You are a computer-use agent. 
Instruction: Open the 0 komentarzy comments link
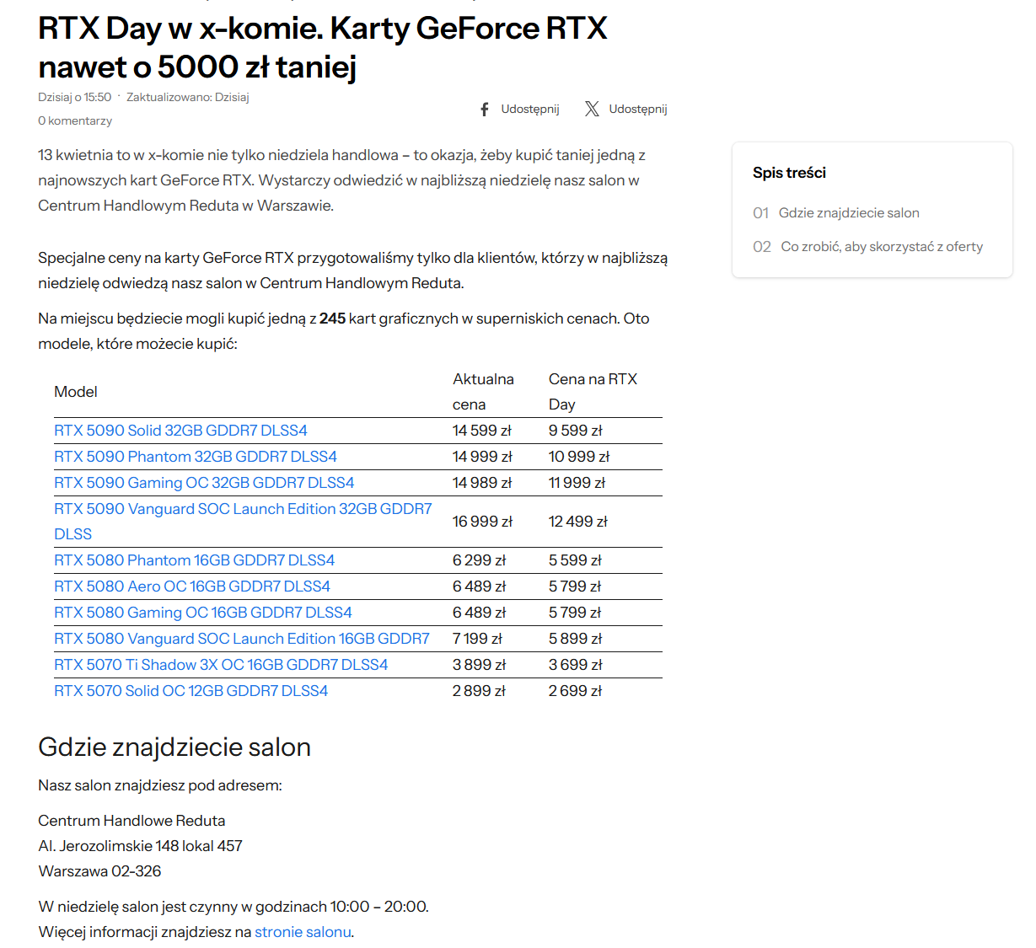tap(75, 121)
